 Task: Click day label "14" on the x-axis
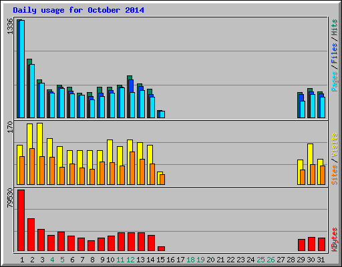click(150, 260)
